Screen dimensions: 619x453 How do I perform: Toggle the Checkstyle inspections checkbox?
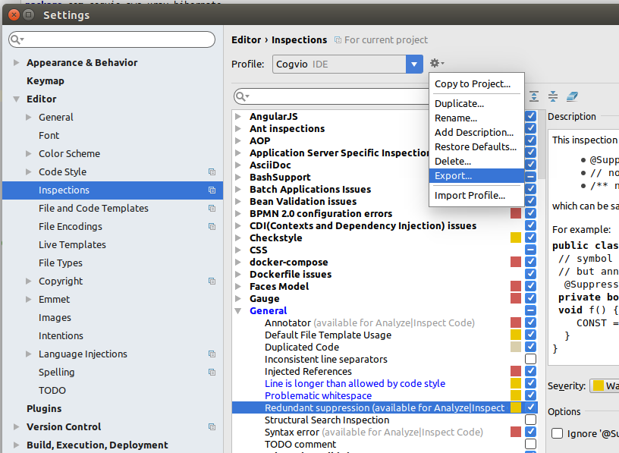pyautogui.click(x=530, y=238)
